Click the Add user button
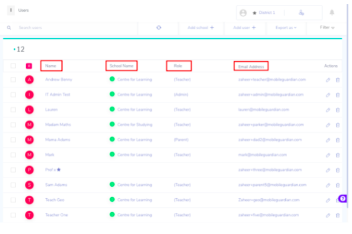 tap(244, 27)
